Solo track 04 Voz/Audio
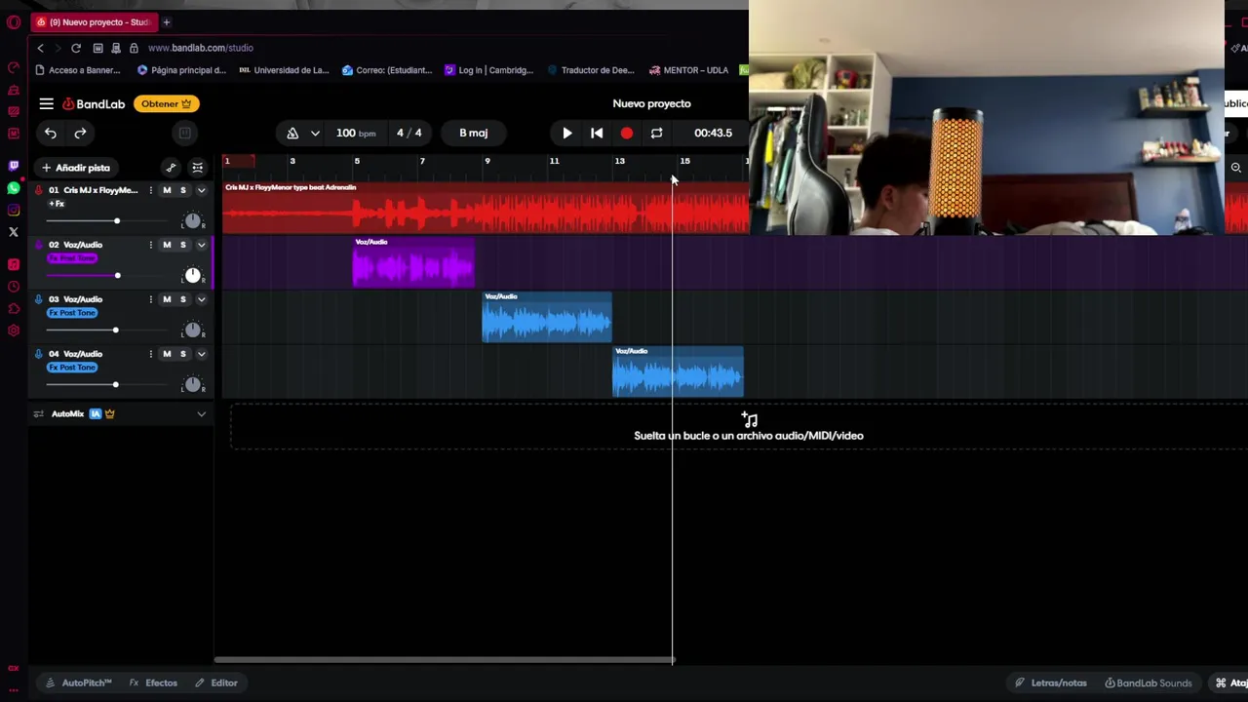1248x702 pixels. pyautogui.click(x=182, y=354)
